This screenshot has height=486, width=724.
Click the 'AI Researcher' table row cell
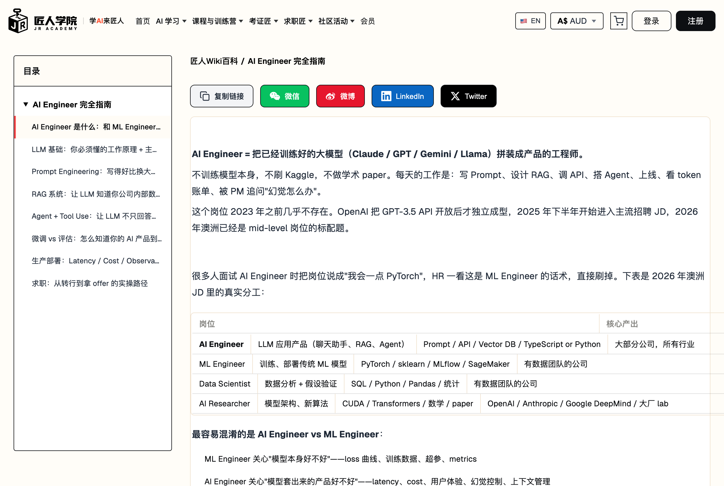point(225,403)
